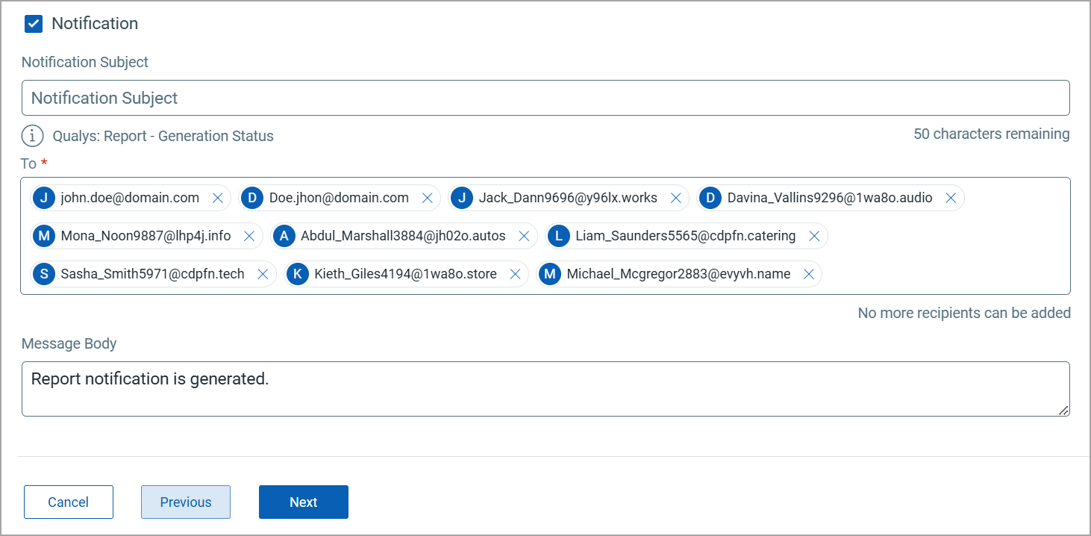Click the J avatar of Jack_Dann9696

click(462, 198)
